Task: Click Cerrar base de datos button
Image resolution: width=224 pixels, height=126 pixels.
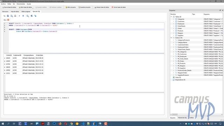Action: pyautogui.click(x=119, y=7)
